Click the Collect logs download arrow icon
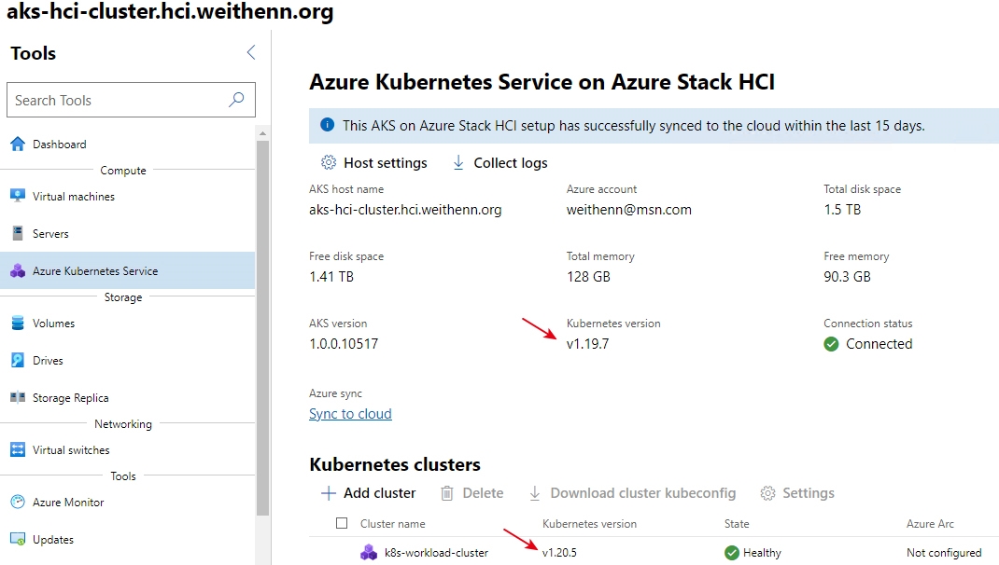Image resolution: width=999 pixels, height=565 pixels. click(x=458, y=163)
